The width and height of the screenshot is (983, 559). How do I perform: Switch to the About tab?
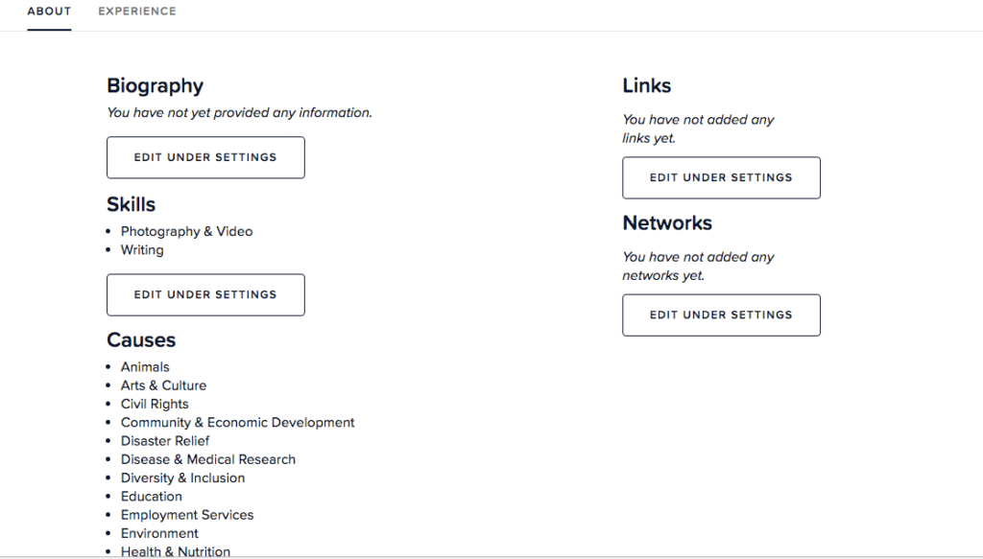(49, 12)
